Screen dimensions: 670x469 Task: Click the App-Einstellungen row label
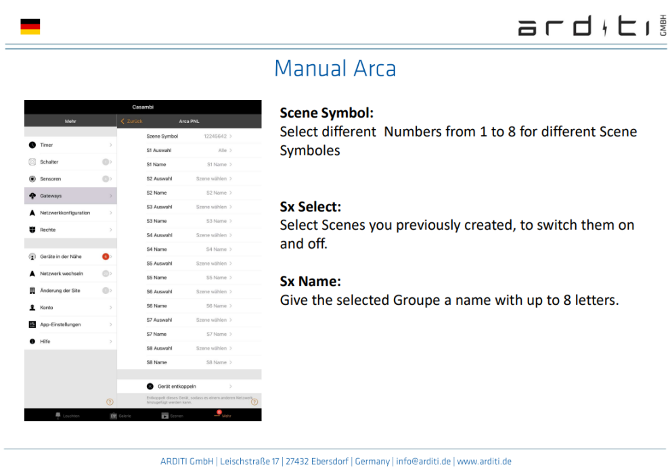point(60,325)
